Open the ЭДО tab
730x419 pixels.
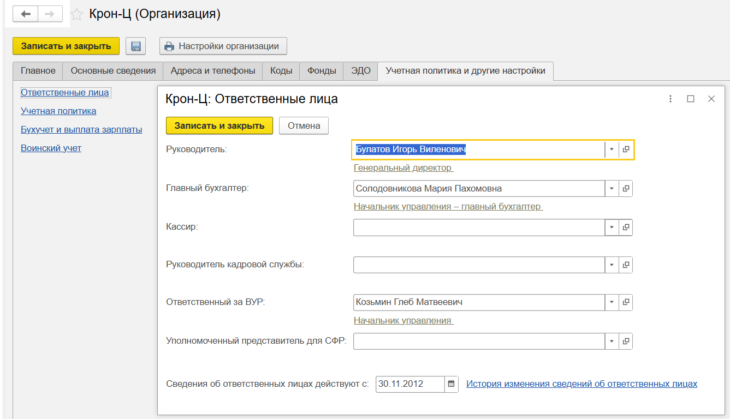[x=360, y=70]
